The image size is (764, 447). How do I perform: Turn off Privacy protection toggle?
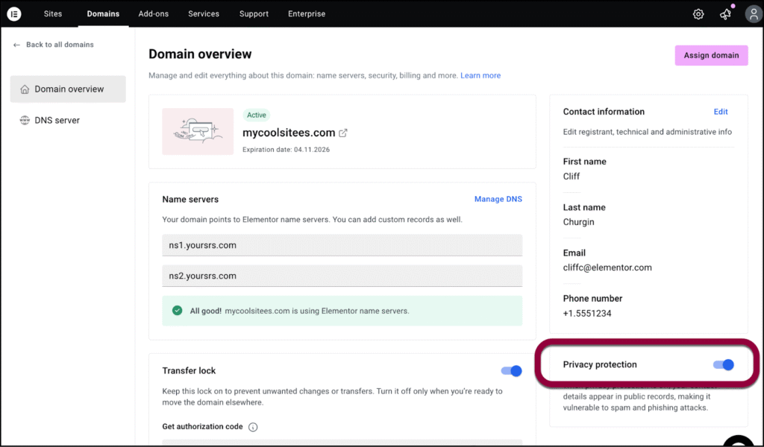pyautogui.click(x=724, y=364)
